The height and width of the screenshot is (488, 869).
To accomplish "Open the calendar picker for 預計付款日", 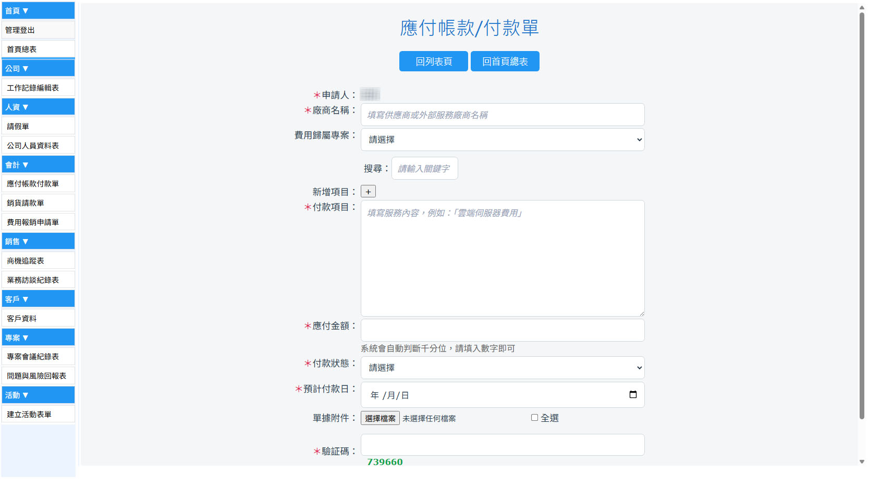I will click(633, 395).
